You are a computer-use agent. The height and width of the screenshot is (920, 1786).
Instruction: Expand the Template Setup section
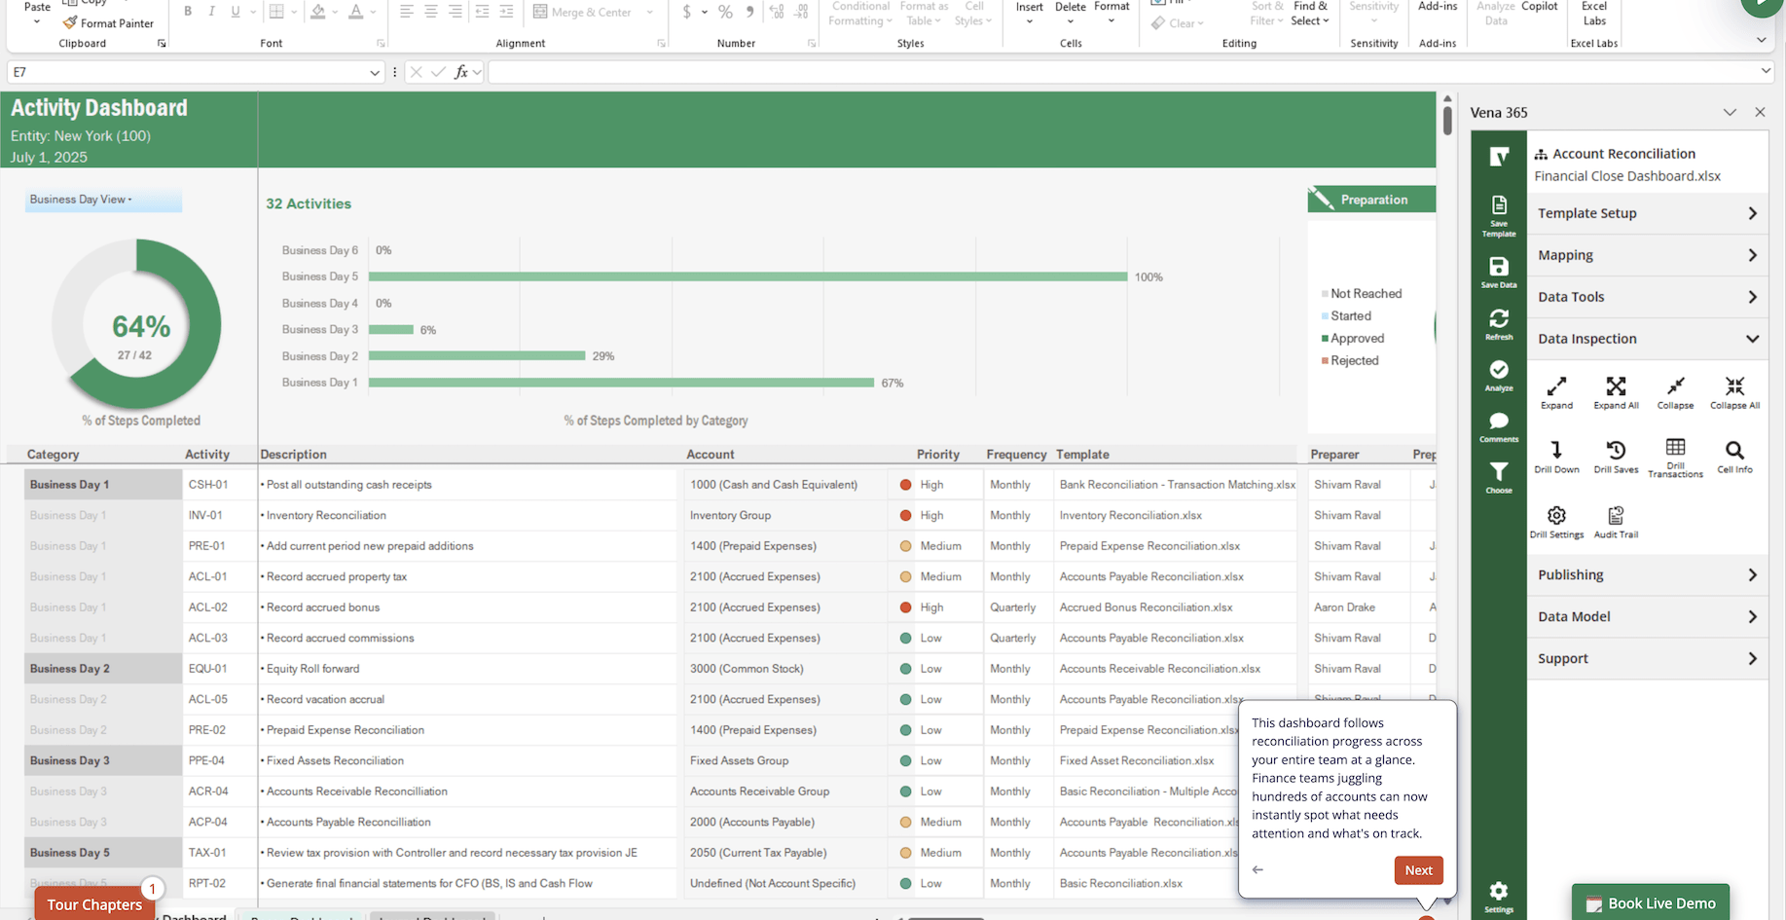coord(1647,213)
